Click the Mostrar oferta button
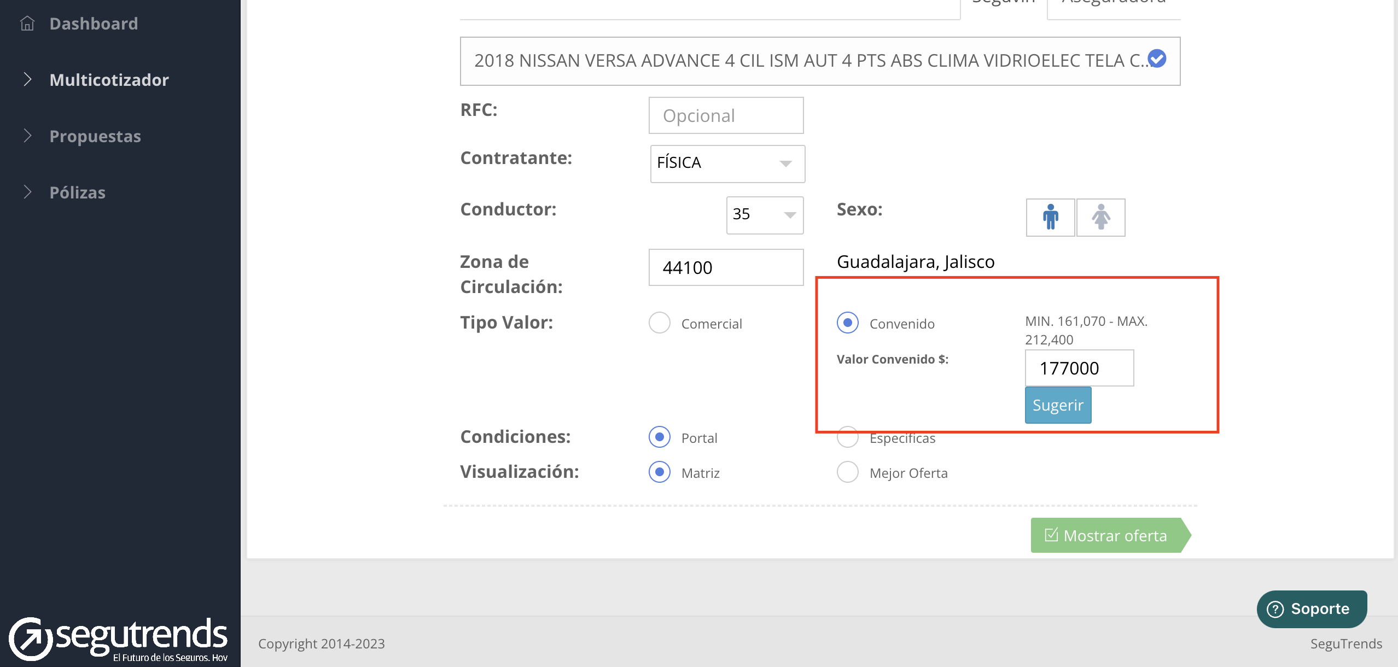Viewport: 1398px width, 667px height. tap(1110, 535)
